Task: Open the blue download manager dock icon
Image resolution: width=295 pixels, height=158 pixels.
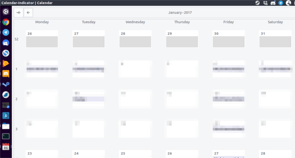Action: [6, 115]
